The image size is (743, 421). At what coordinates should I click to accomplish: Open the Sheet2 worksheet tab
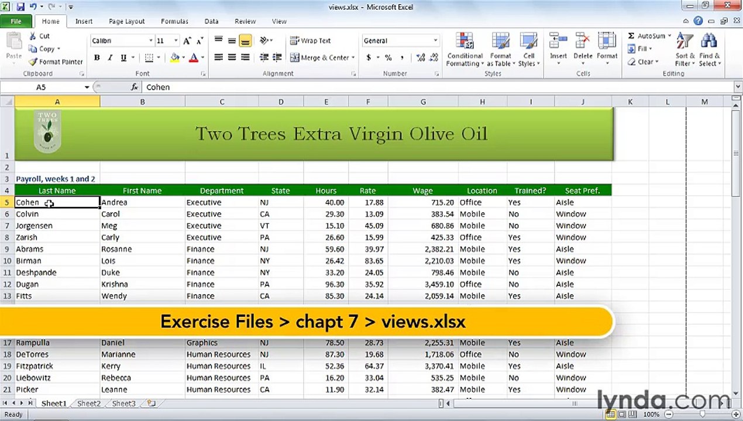(x=89, y=403)
